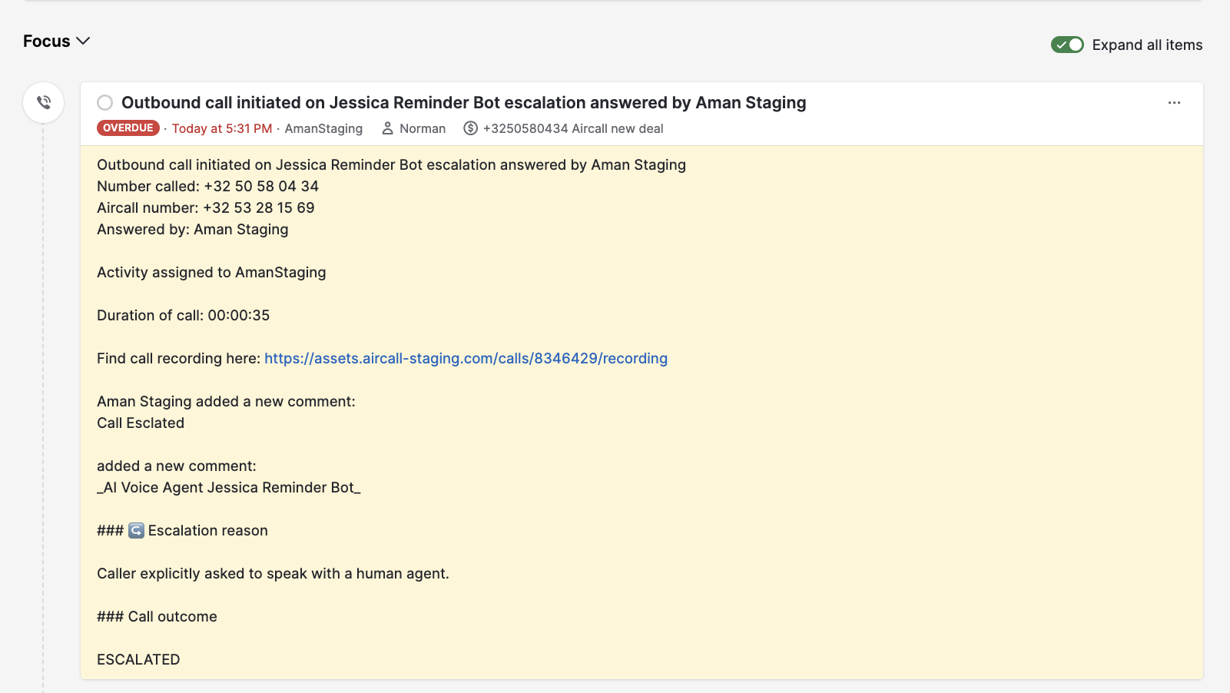Viewport: 1230px width, 693px height.
Task: Open the aircall-staging call recording link
Action: click(x=466, y=358)
